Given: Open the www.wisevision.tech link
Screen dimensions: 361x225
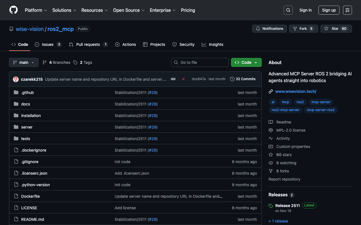Looking at the screenshot, I should point(296,91).
